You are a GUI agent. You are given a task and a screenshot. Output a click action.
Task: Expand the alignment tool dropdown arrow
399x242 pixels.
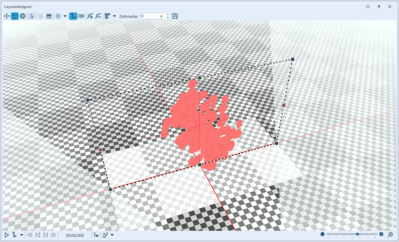point(115,16)
